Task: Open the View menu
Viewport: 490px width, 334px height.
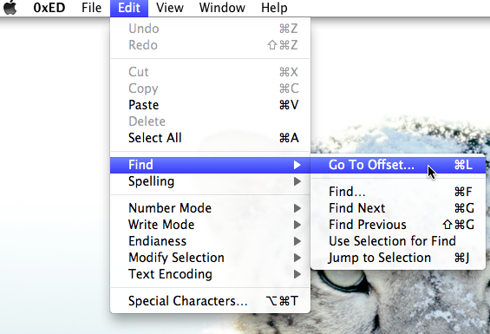Action: point(170,8)
